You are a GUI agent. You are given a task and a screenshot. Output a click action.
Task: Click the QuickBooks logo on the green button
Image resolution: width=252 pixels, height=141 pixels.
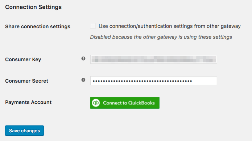96,103
